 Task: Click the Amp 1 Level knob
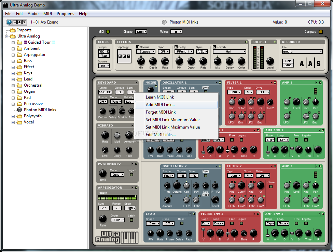tap(296, 102)
